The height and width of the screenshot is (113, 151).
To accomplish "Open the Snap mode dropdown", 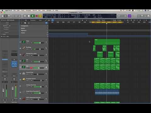I will 103,20.
